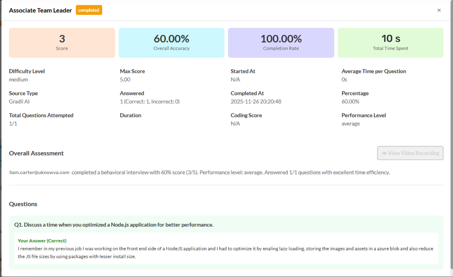Click the liam.carter@uknowva.com email address
Viewport: 453px width, 277px height.
coord(39,172)
